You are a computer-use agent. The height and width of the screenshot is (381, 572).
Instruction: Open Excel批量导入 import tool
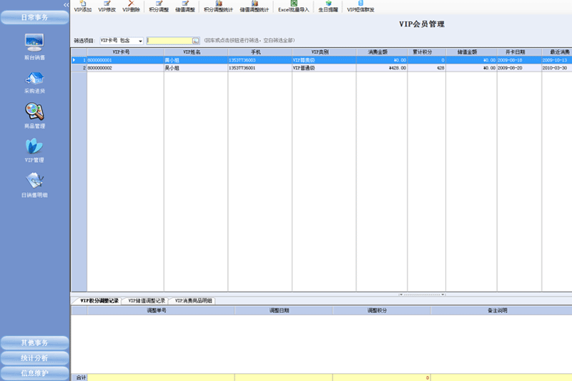[x=294, y=7]
